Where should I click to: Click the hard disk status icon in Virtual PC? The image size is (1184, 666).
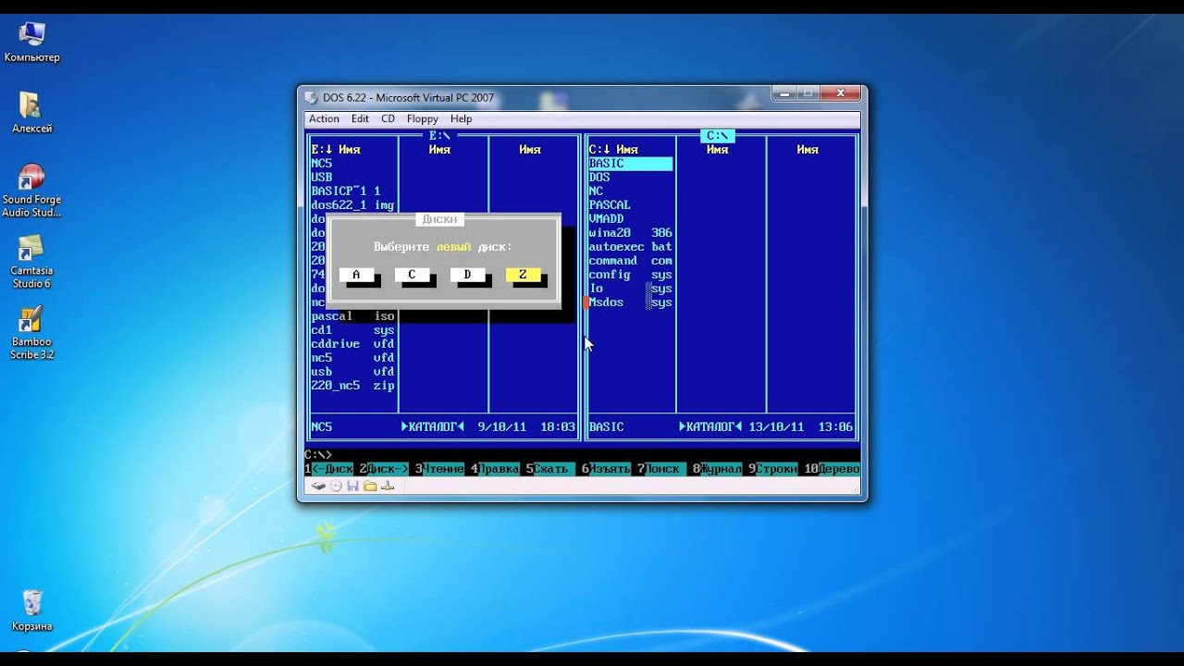pyautogui.click(x=318, y=486)
